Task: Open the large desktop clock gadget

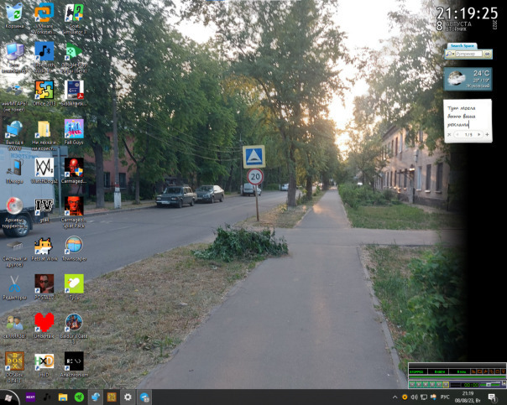Action: point(467,18)
